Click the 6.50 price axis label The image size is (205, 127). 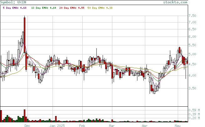click(x=192, y=29)
